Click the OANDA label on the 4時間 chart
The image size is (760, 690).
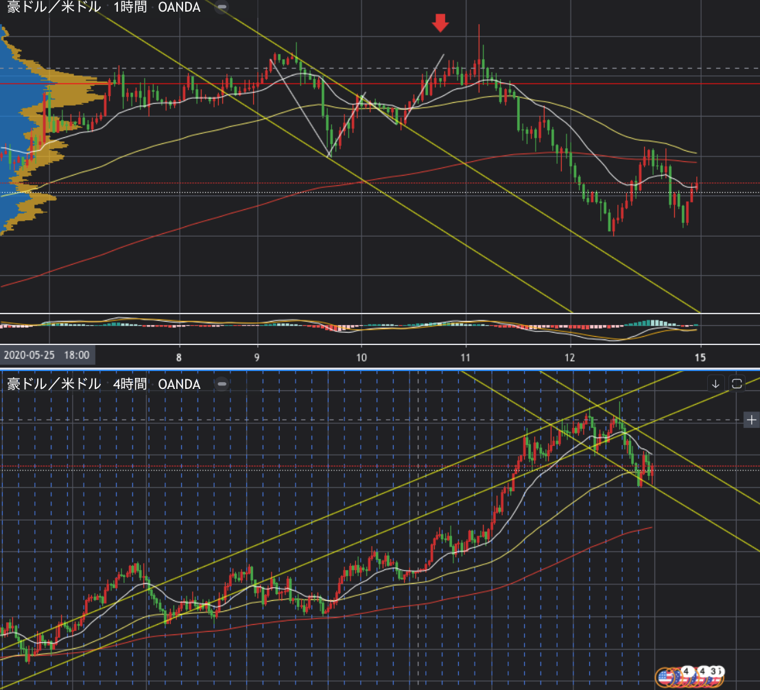click(179, 384)
